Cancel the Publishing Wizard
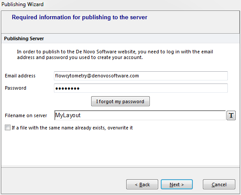Screen dimensions: 241x195 tap(219, 184)
